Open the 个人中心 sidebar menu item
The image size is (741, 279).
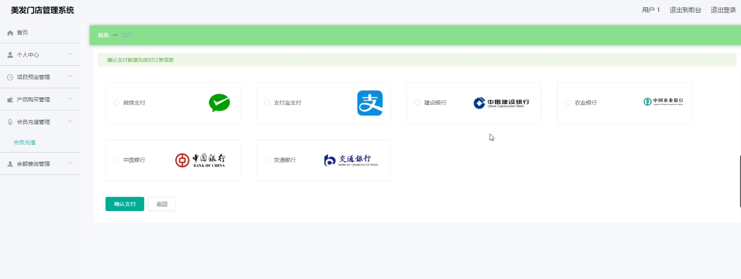40,55
